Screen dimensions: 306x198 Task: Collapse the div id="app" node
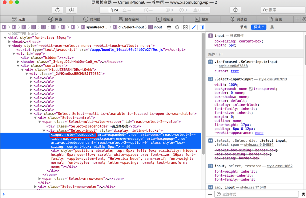pos(14,54)
